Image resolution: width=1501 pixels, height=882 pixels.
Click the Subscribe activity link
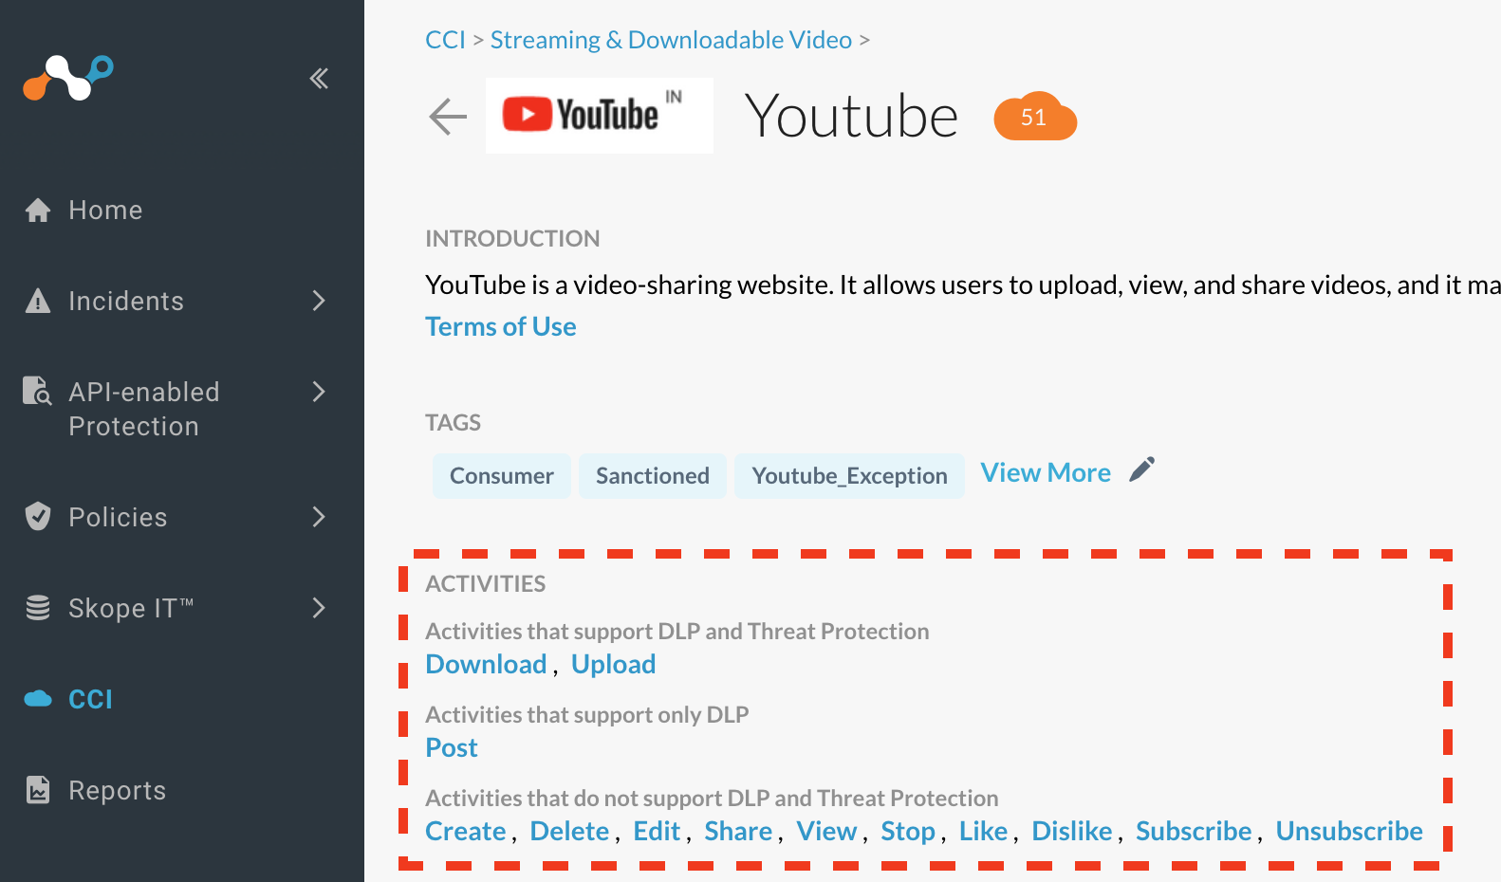coord(1194,831)
